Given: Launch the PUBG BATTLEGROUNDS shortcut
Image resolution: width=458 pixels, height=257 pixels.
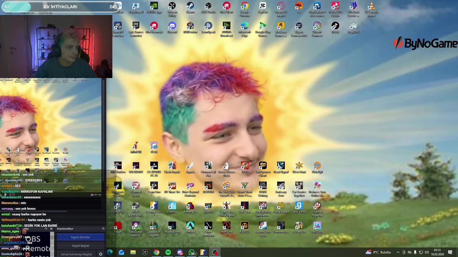Looking at the screenshot, I should point(136,210).
